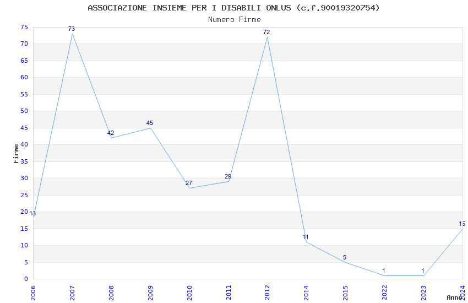The height and width of the screenshot is (303, 468).
Task: Click the 75 tick label on y-axis
Action: click(24, 28)
